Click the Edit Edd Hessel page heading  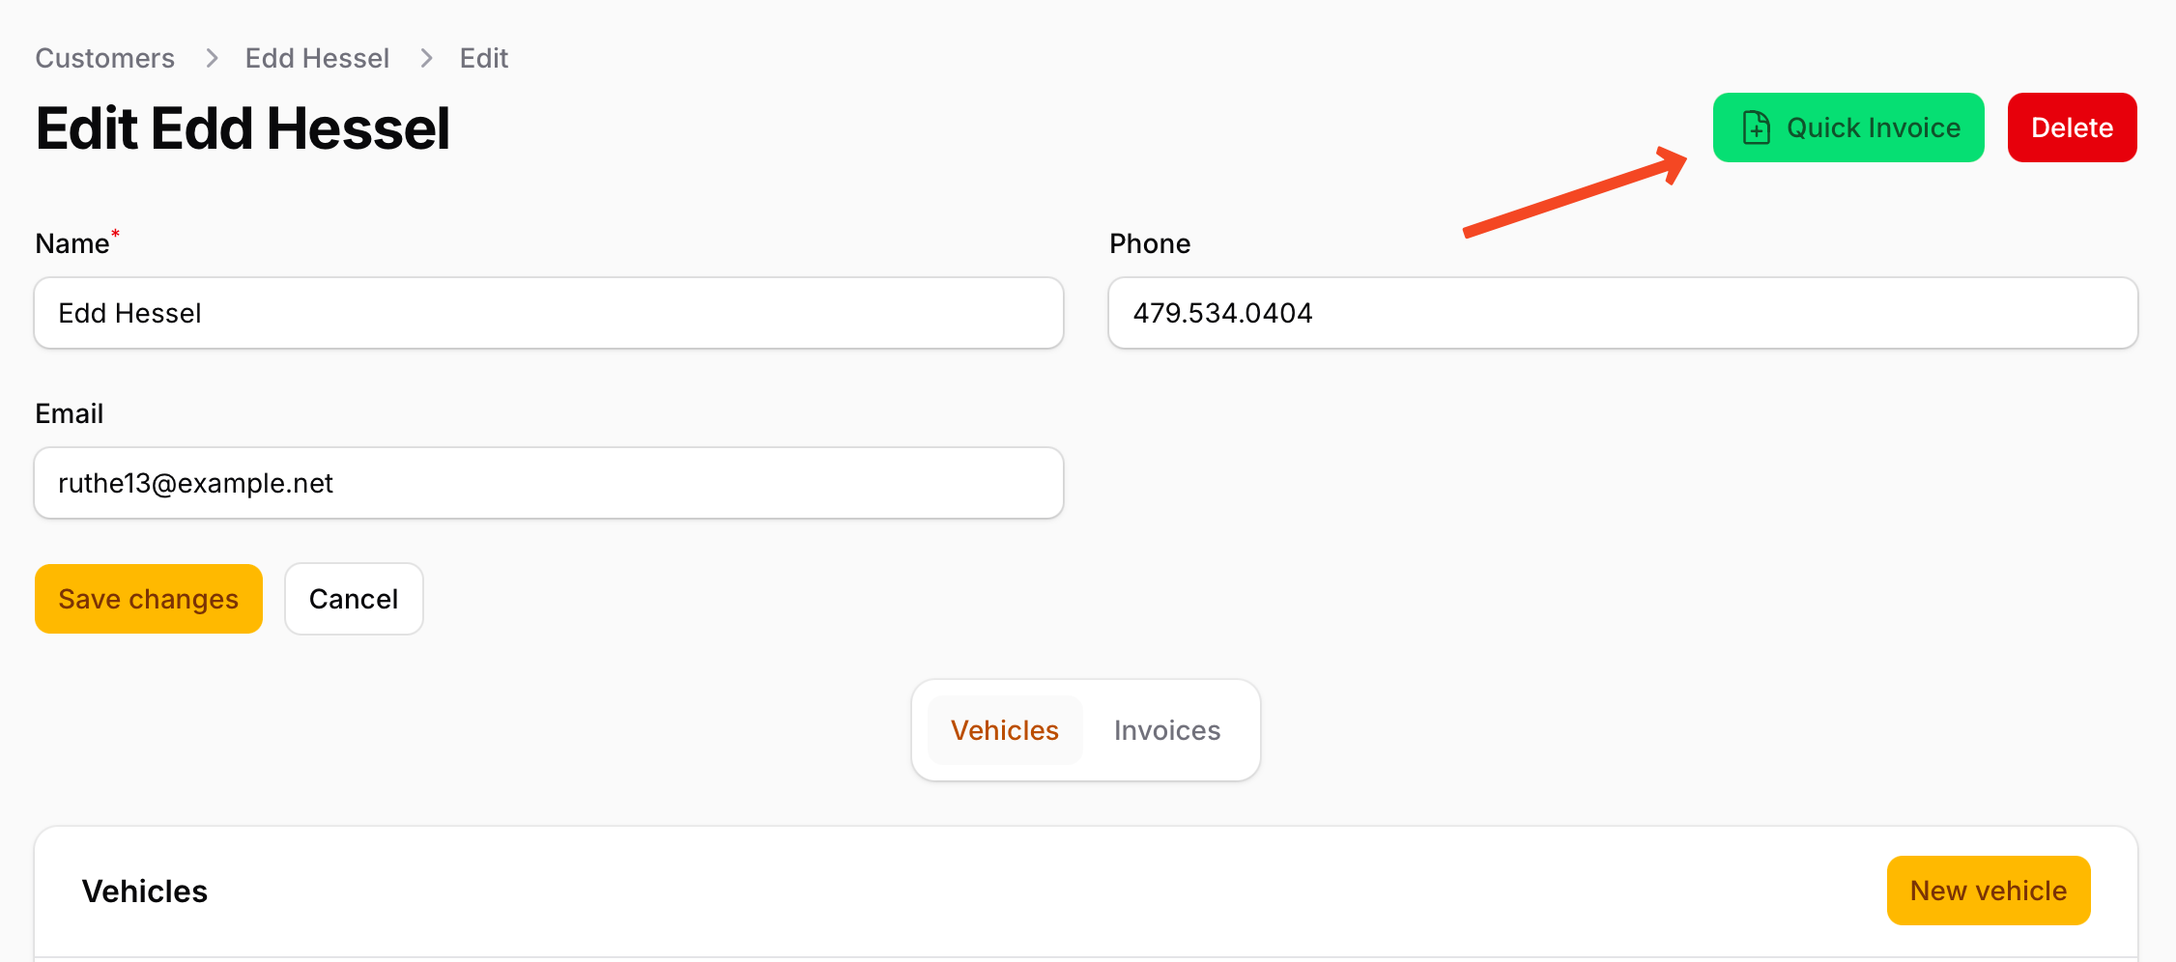[243, 128]
